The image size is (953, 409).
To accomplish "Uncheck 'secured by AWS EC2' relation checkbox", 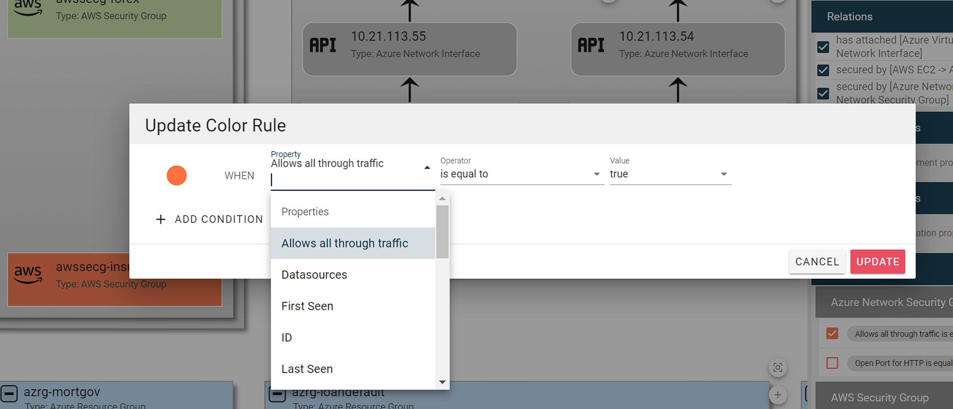I will 823,70.
